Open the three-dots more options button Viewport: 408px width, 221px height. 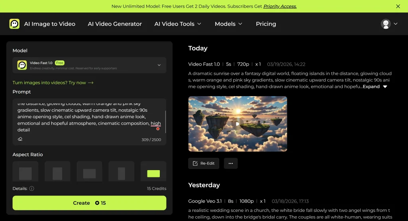tap(231, 163)
